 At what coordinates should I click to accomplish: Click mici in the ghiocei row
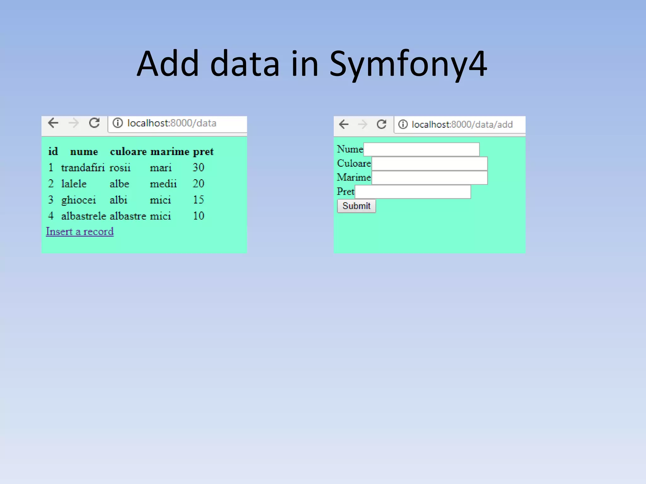(x=160, y=200)
